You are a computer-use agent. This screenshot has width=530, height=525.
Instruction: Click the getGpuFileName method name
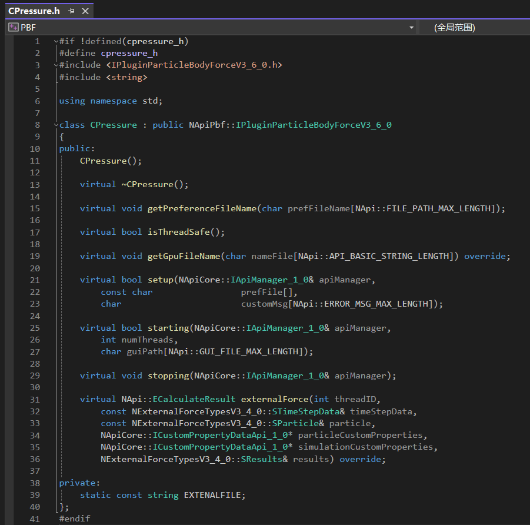[184, 256]
